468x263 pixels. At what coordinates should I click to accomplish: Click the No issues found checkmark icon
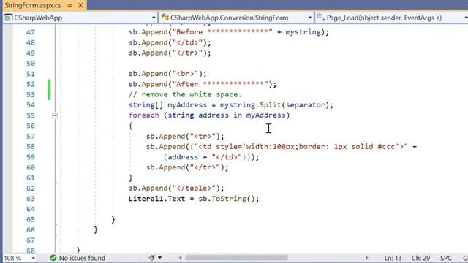pyautogui.click(x=53, y=258)
